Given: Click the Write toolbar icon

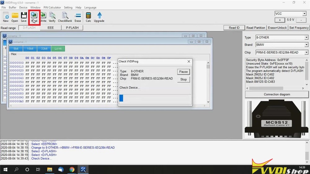Looking at the screenshot, I should 43,17.
